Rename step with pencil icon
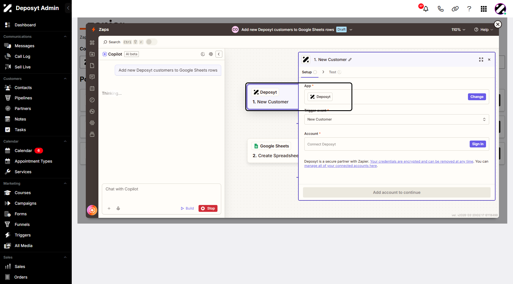This screenshot has height=284, width=513. (x=350, y=60)
